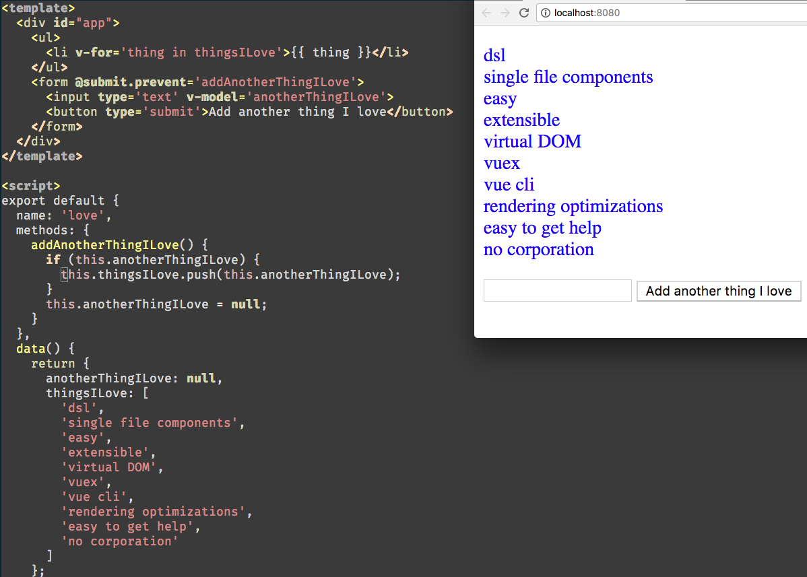Click 'anotherThingILove: null,' in data
This screenshot has width=807, height=577.
tap(134, 378)
